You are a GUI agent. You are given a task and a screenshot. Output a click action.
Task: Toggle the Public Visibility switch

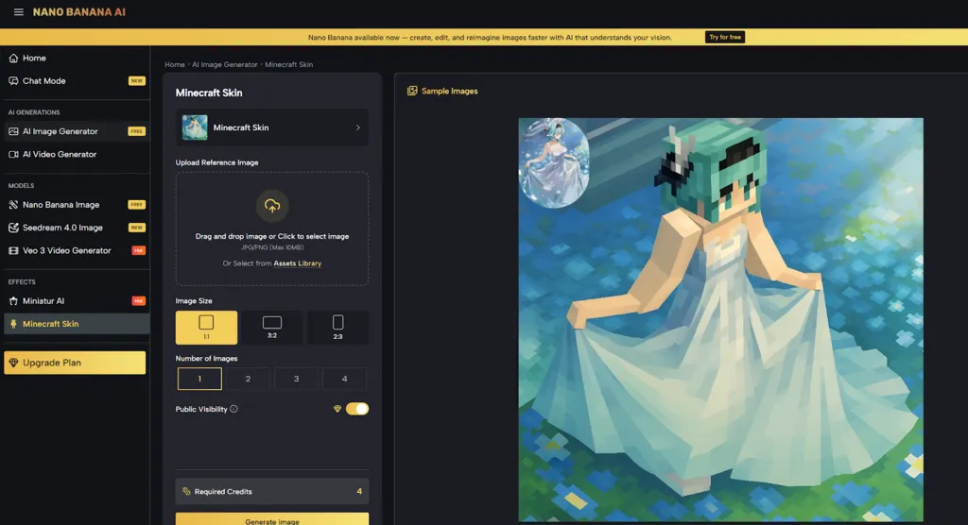coord(356,409)
